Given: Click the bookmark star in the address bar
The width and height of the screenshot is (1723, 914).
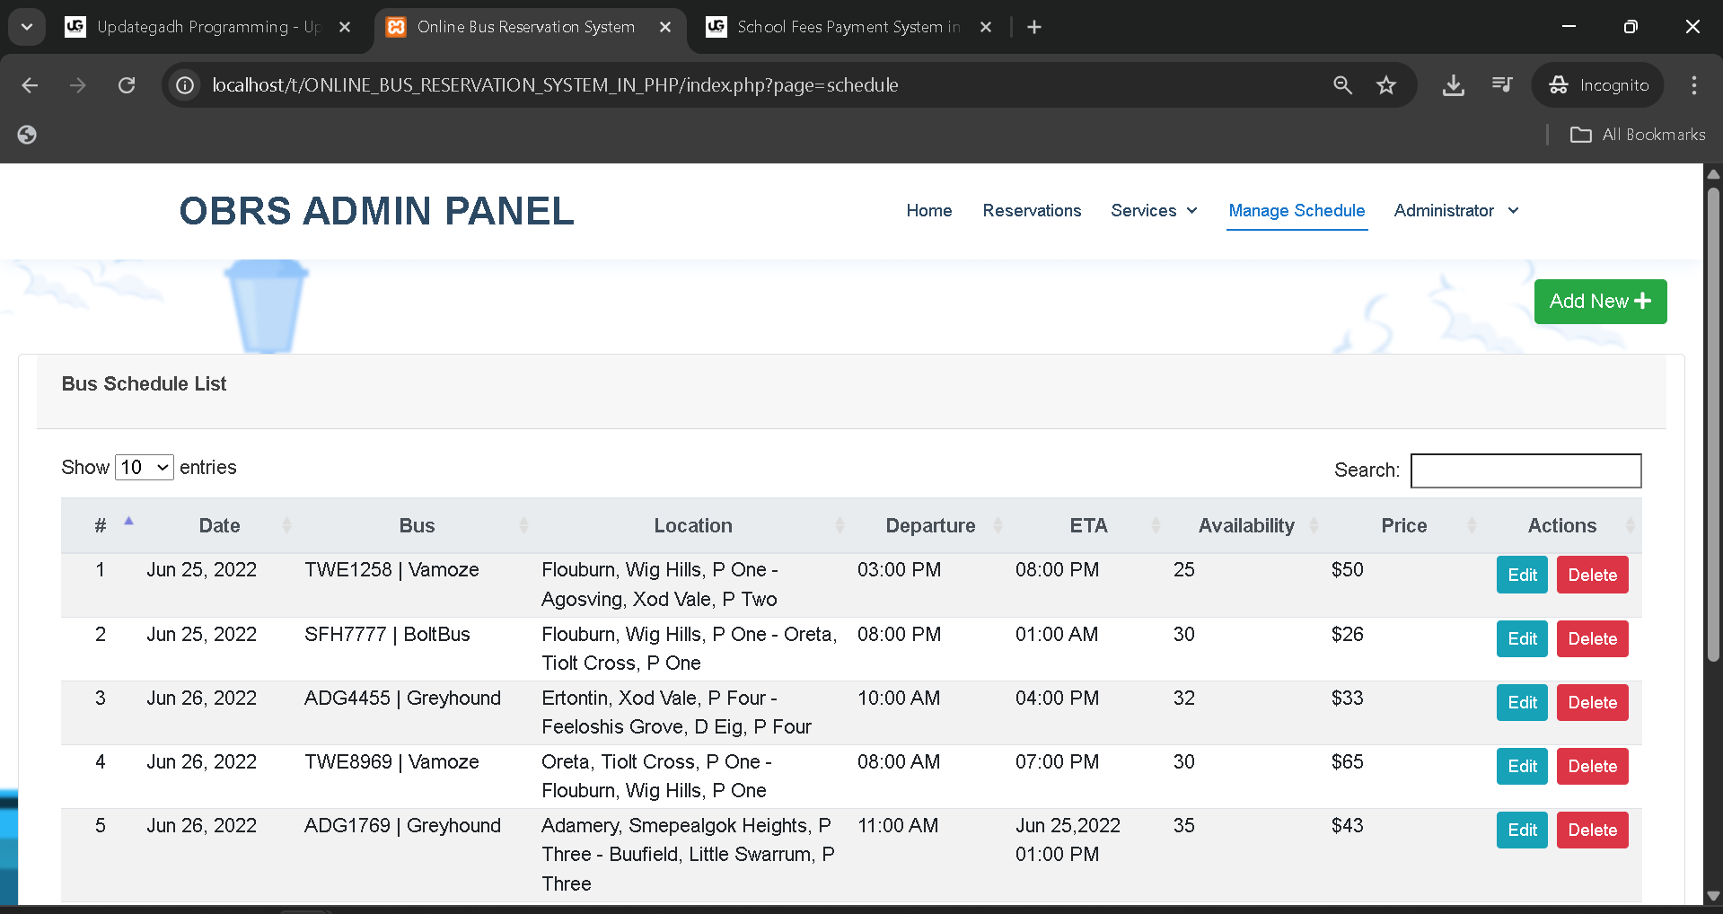Looking at the screenshot, I should tap(1386, 85).
